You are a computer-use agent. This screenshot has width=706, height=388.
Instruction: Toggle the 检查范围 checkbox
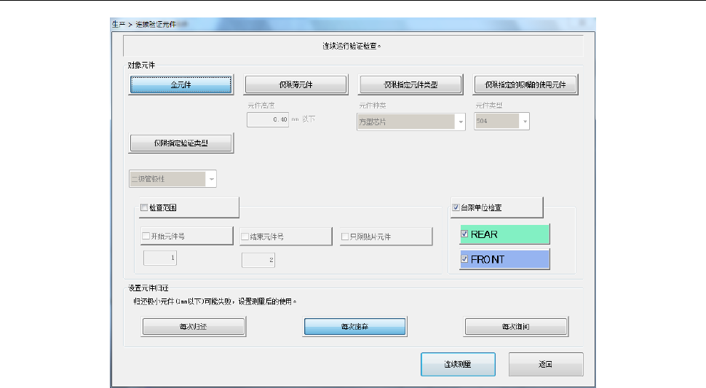click(x=145, y=207)
